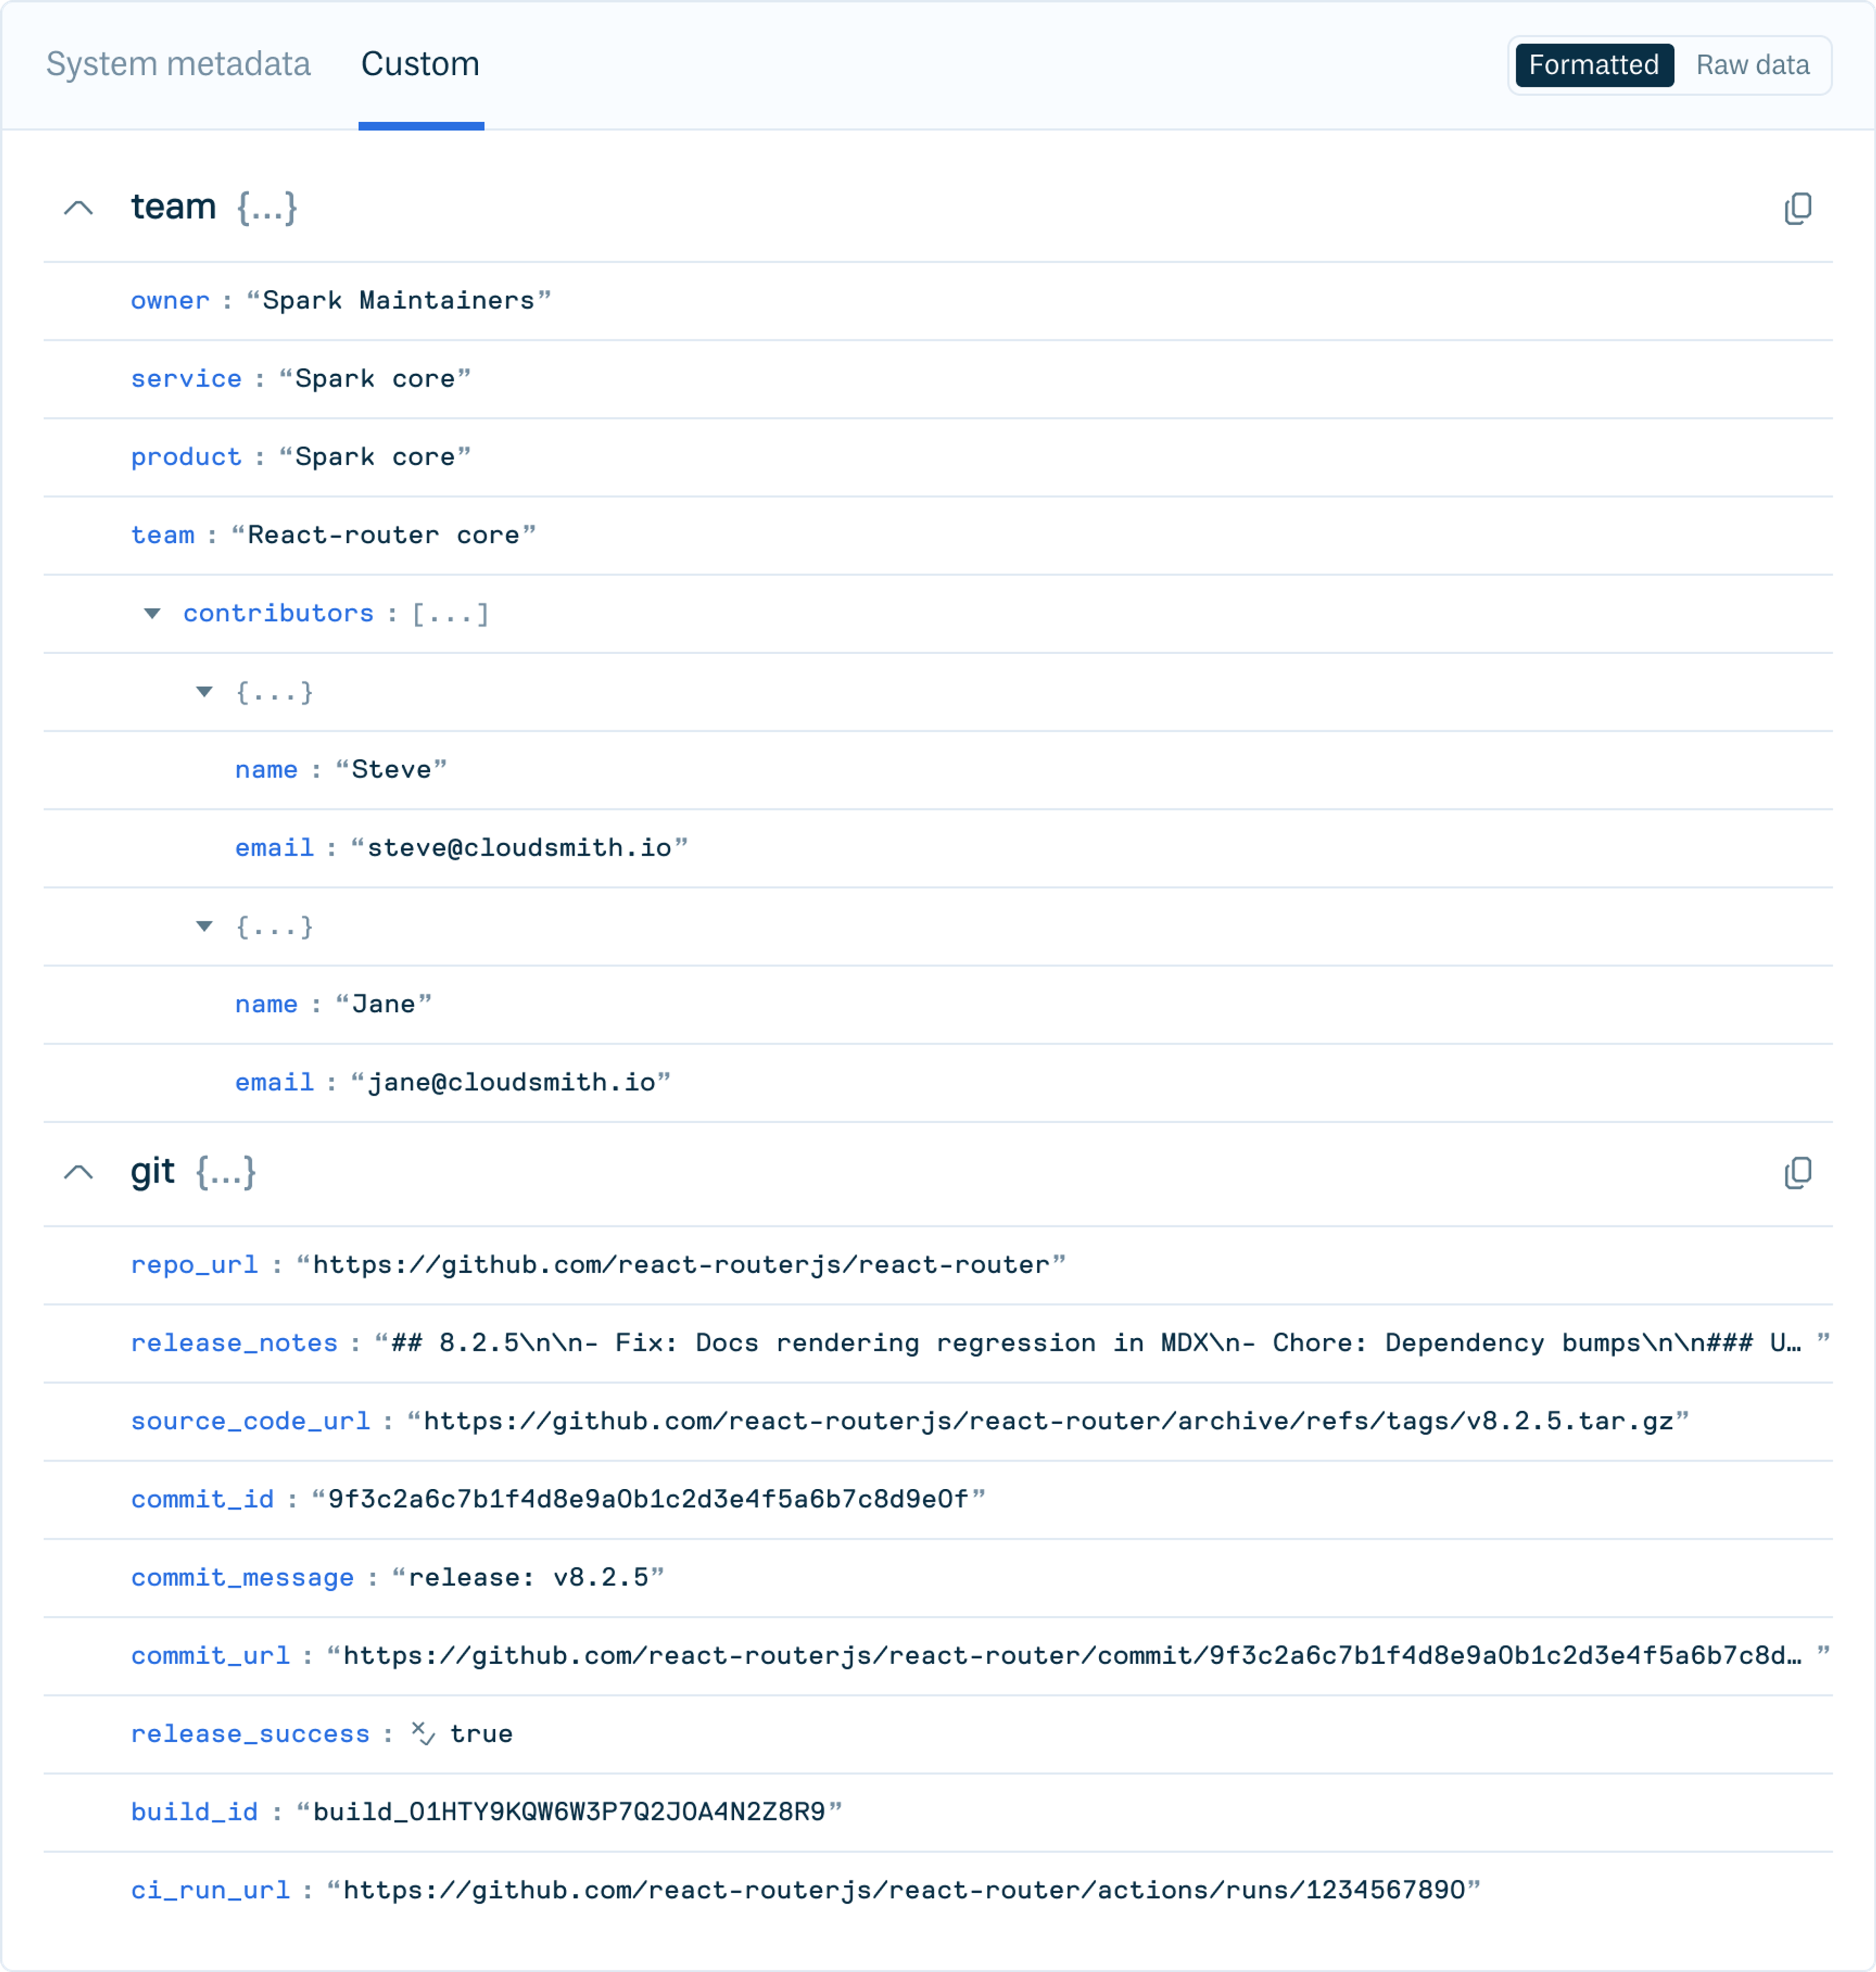Click the owner value "Spark Maintainers"
The width and height of the screenshot is (1876, 1972).
click(398, 300)
